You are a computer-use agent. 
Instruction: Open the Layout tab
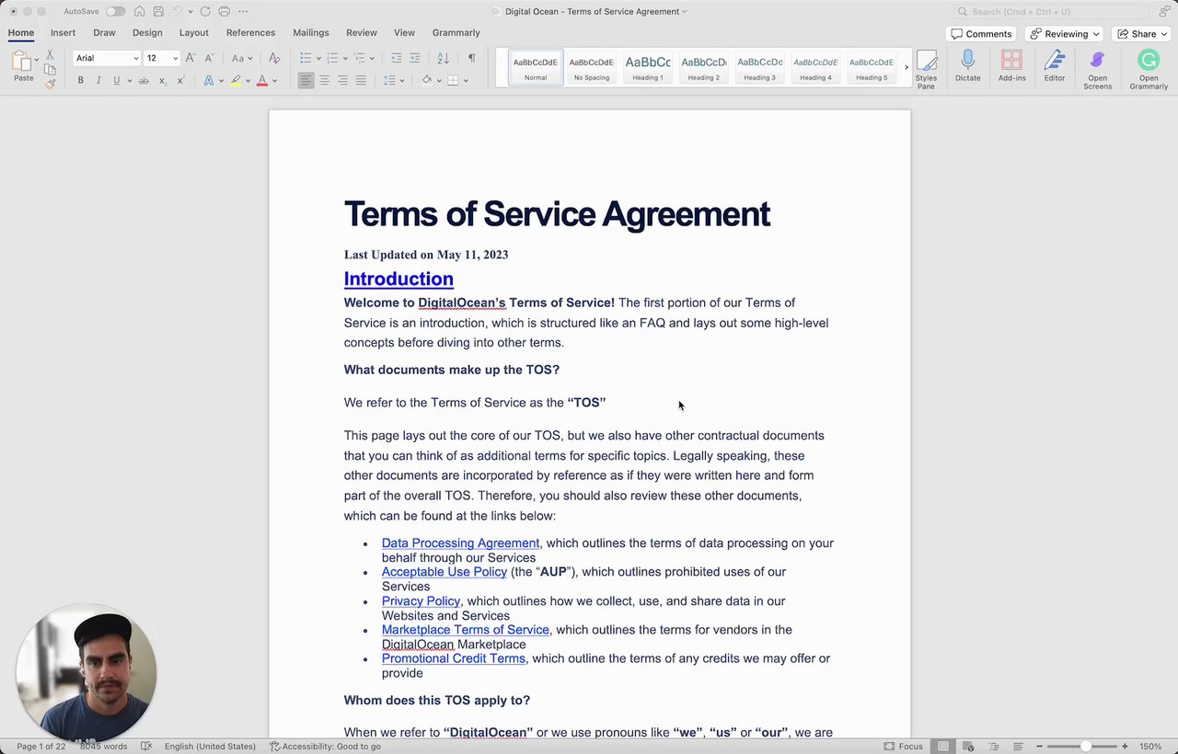click(x=193, y=32)
